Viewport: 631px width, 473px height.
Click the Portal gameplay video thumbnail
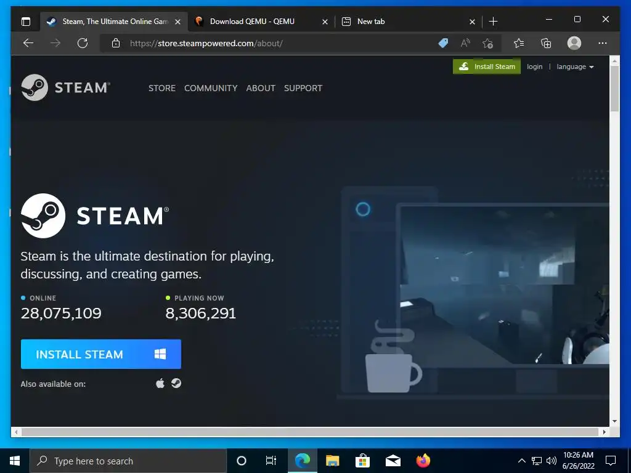504,285
